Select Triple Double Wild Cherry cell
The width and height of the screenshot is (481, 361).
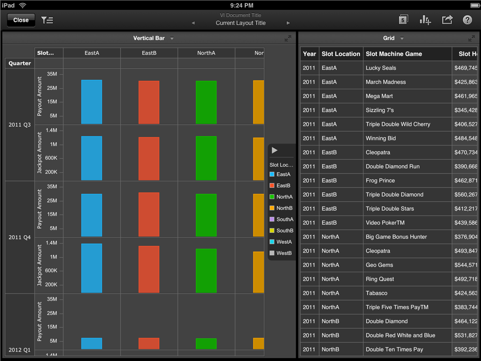(x=407, y=124)
